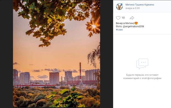Click the sunset photo of Mitino
The image size is (171, 108).
(57, 54)
